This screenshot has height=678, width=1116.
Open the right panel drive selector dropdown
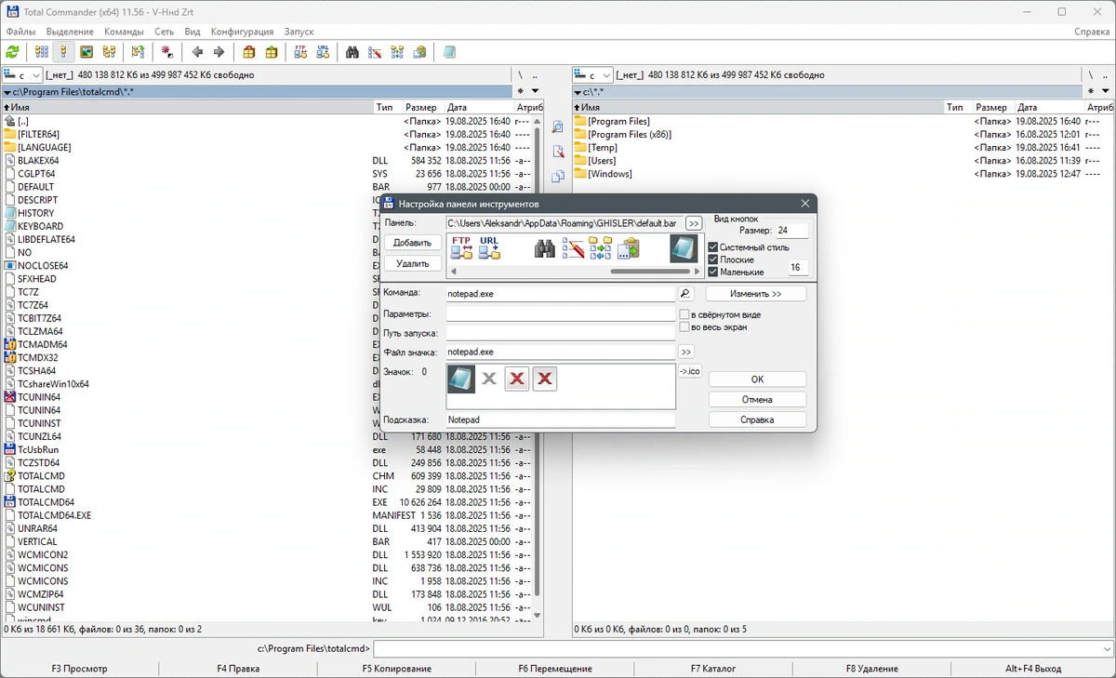(x=593, y=75)
